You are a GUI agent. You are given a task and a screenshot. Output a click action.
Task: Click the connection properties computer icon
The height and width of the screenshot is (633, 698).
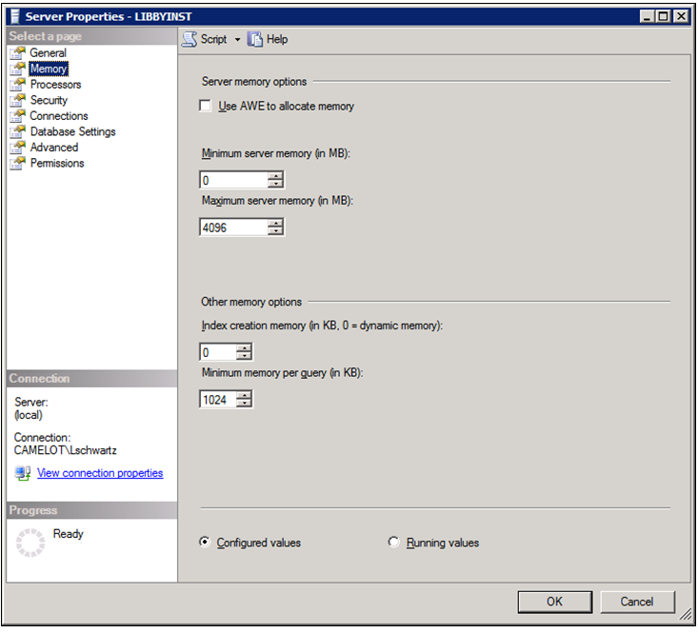[x=23, y=473]
